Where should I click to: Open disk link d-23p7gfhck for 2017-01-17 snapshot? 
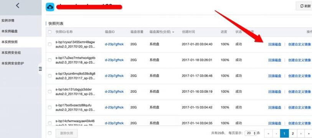[114, 76]
